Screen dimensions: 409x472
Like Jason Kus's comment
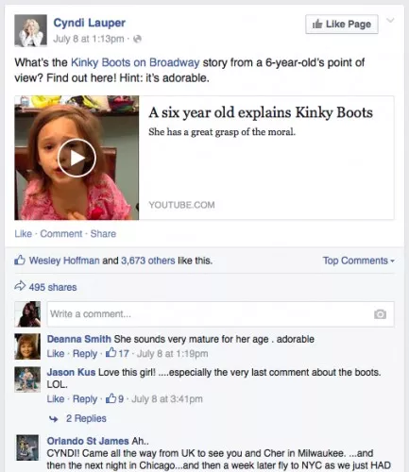click(56, 399)
